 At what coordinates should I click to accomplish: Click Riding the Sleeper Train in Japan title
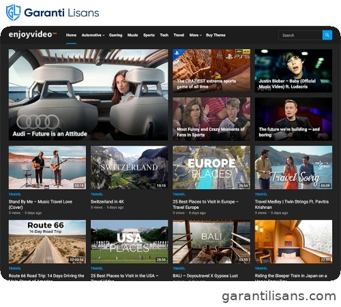click(x=291, y=277)
